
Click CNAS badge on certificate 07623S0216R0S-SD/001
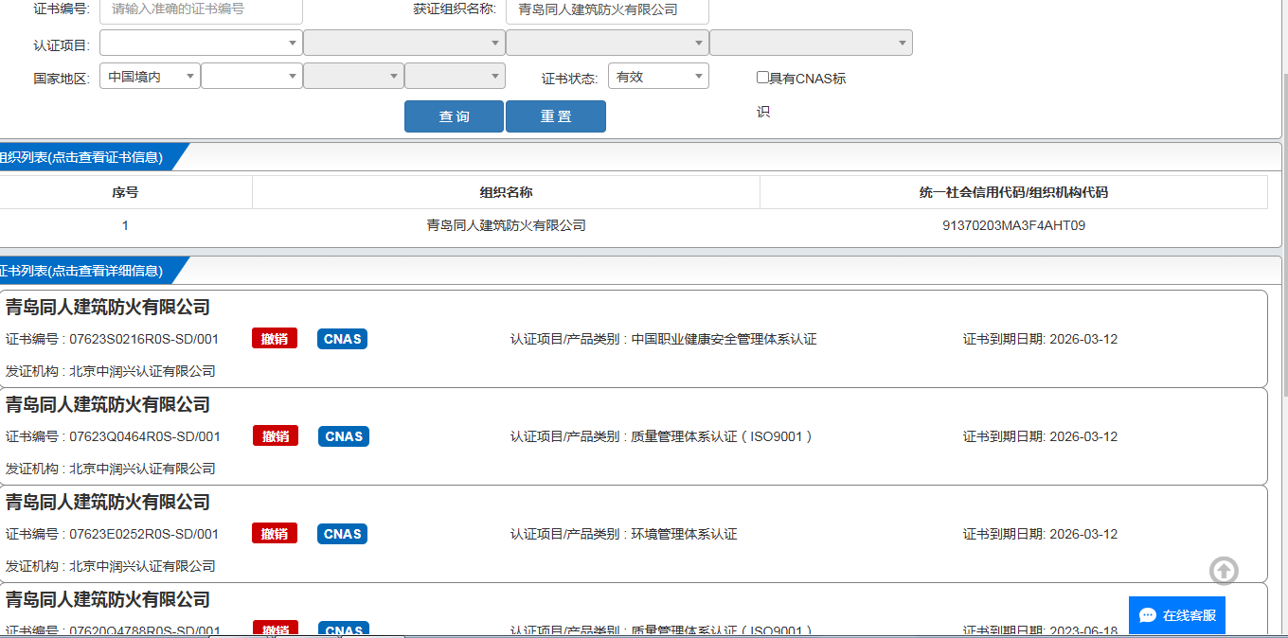[342, 339]
